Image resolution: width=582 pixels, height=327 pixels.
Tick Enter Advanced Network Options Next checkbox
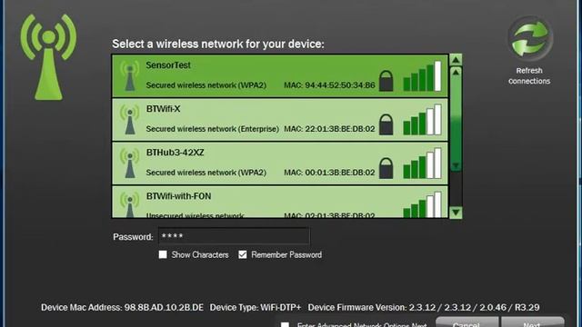pyautogui.click(x=285, y=324)
